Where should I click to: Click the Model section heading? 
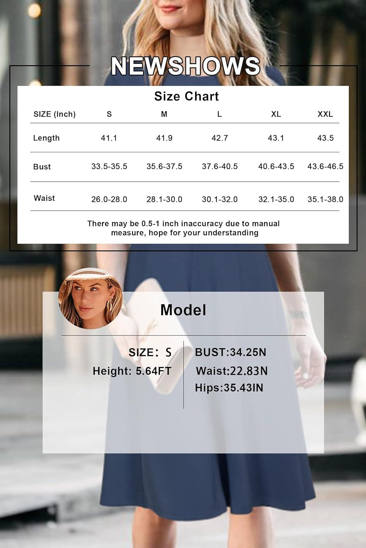click(x=183, y=310)
